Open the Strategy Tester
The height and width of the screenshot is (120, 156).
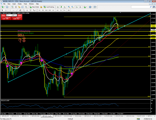(x=26, y=7)
